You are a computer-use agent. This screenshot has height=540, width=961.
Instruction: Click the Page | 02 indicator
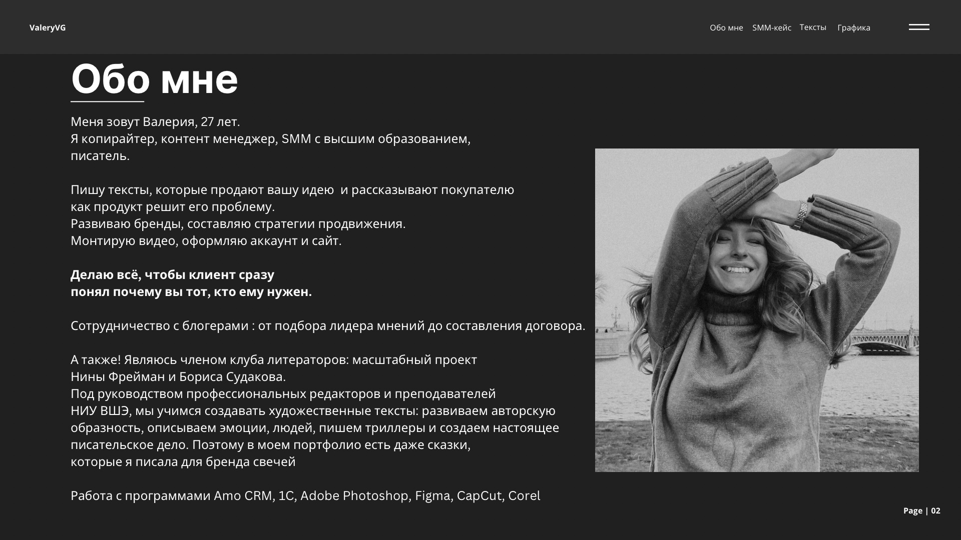pyautogui.click(x=921, y=510)
